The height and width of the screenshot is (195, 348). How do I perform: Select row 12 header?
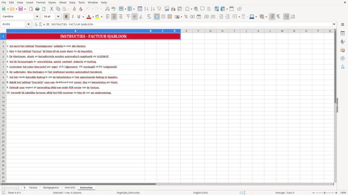3,93
